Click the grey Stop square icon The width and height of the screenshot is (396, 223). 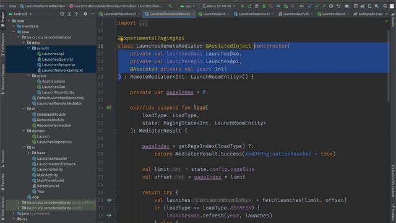(x=293, y=6)
